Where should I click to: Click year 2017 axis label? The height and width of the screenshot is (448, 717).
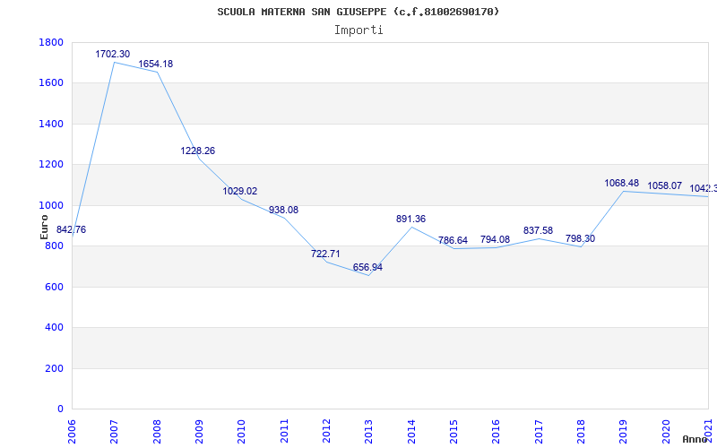(x=539, y=431)
